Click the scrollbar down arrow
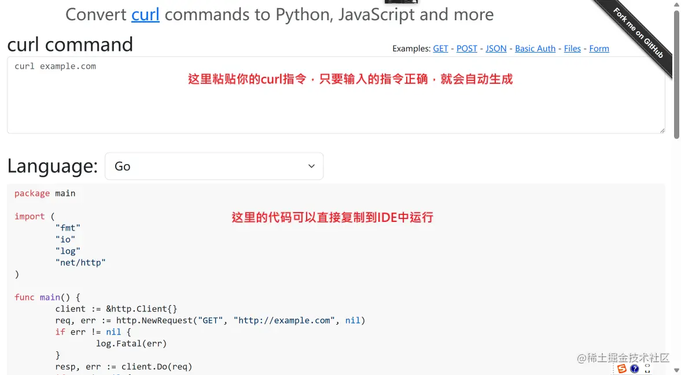The image size is (681, 375). pyautogui.click(x=676, y=370)
